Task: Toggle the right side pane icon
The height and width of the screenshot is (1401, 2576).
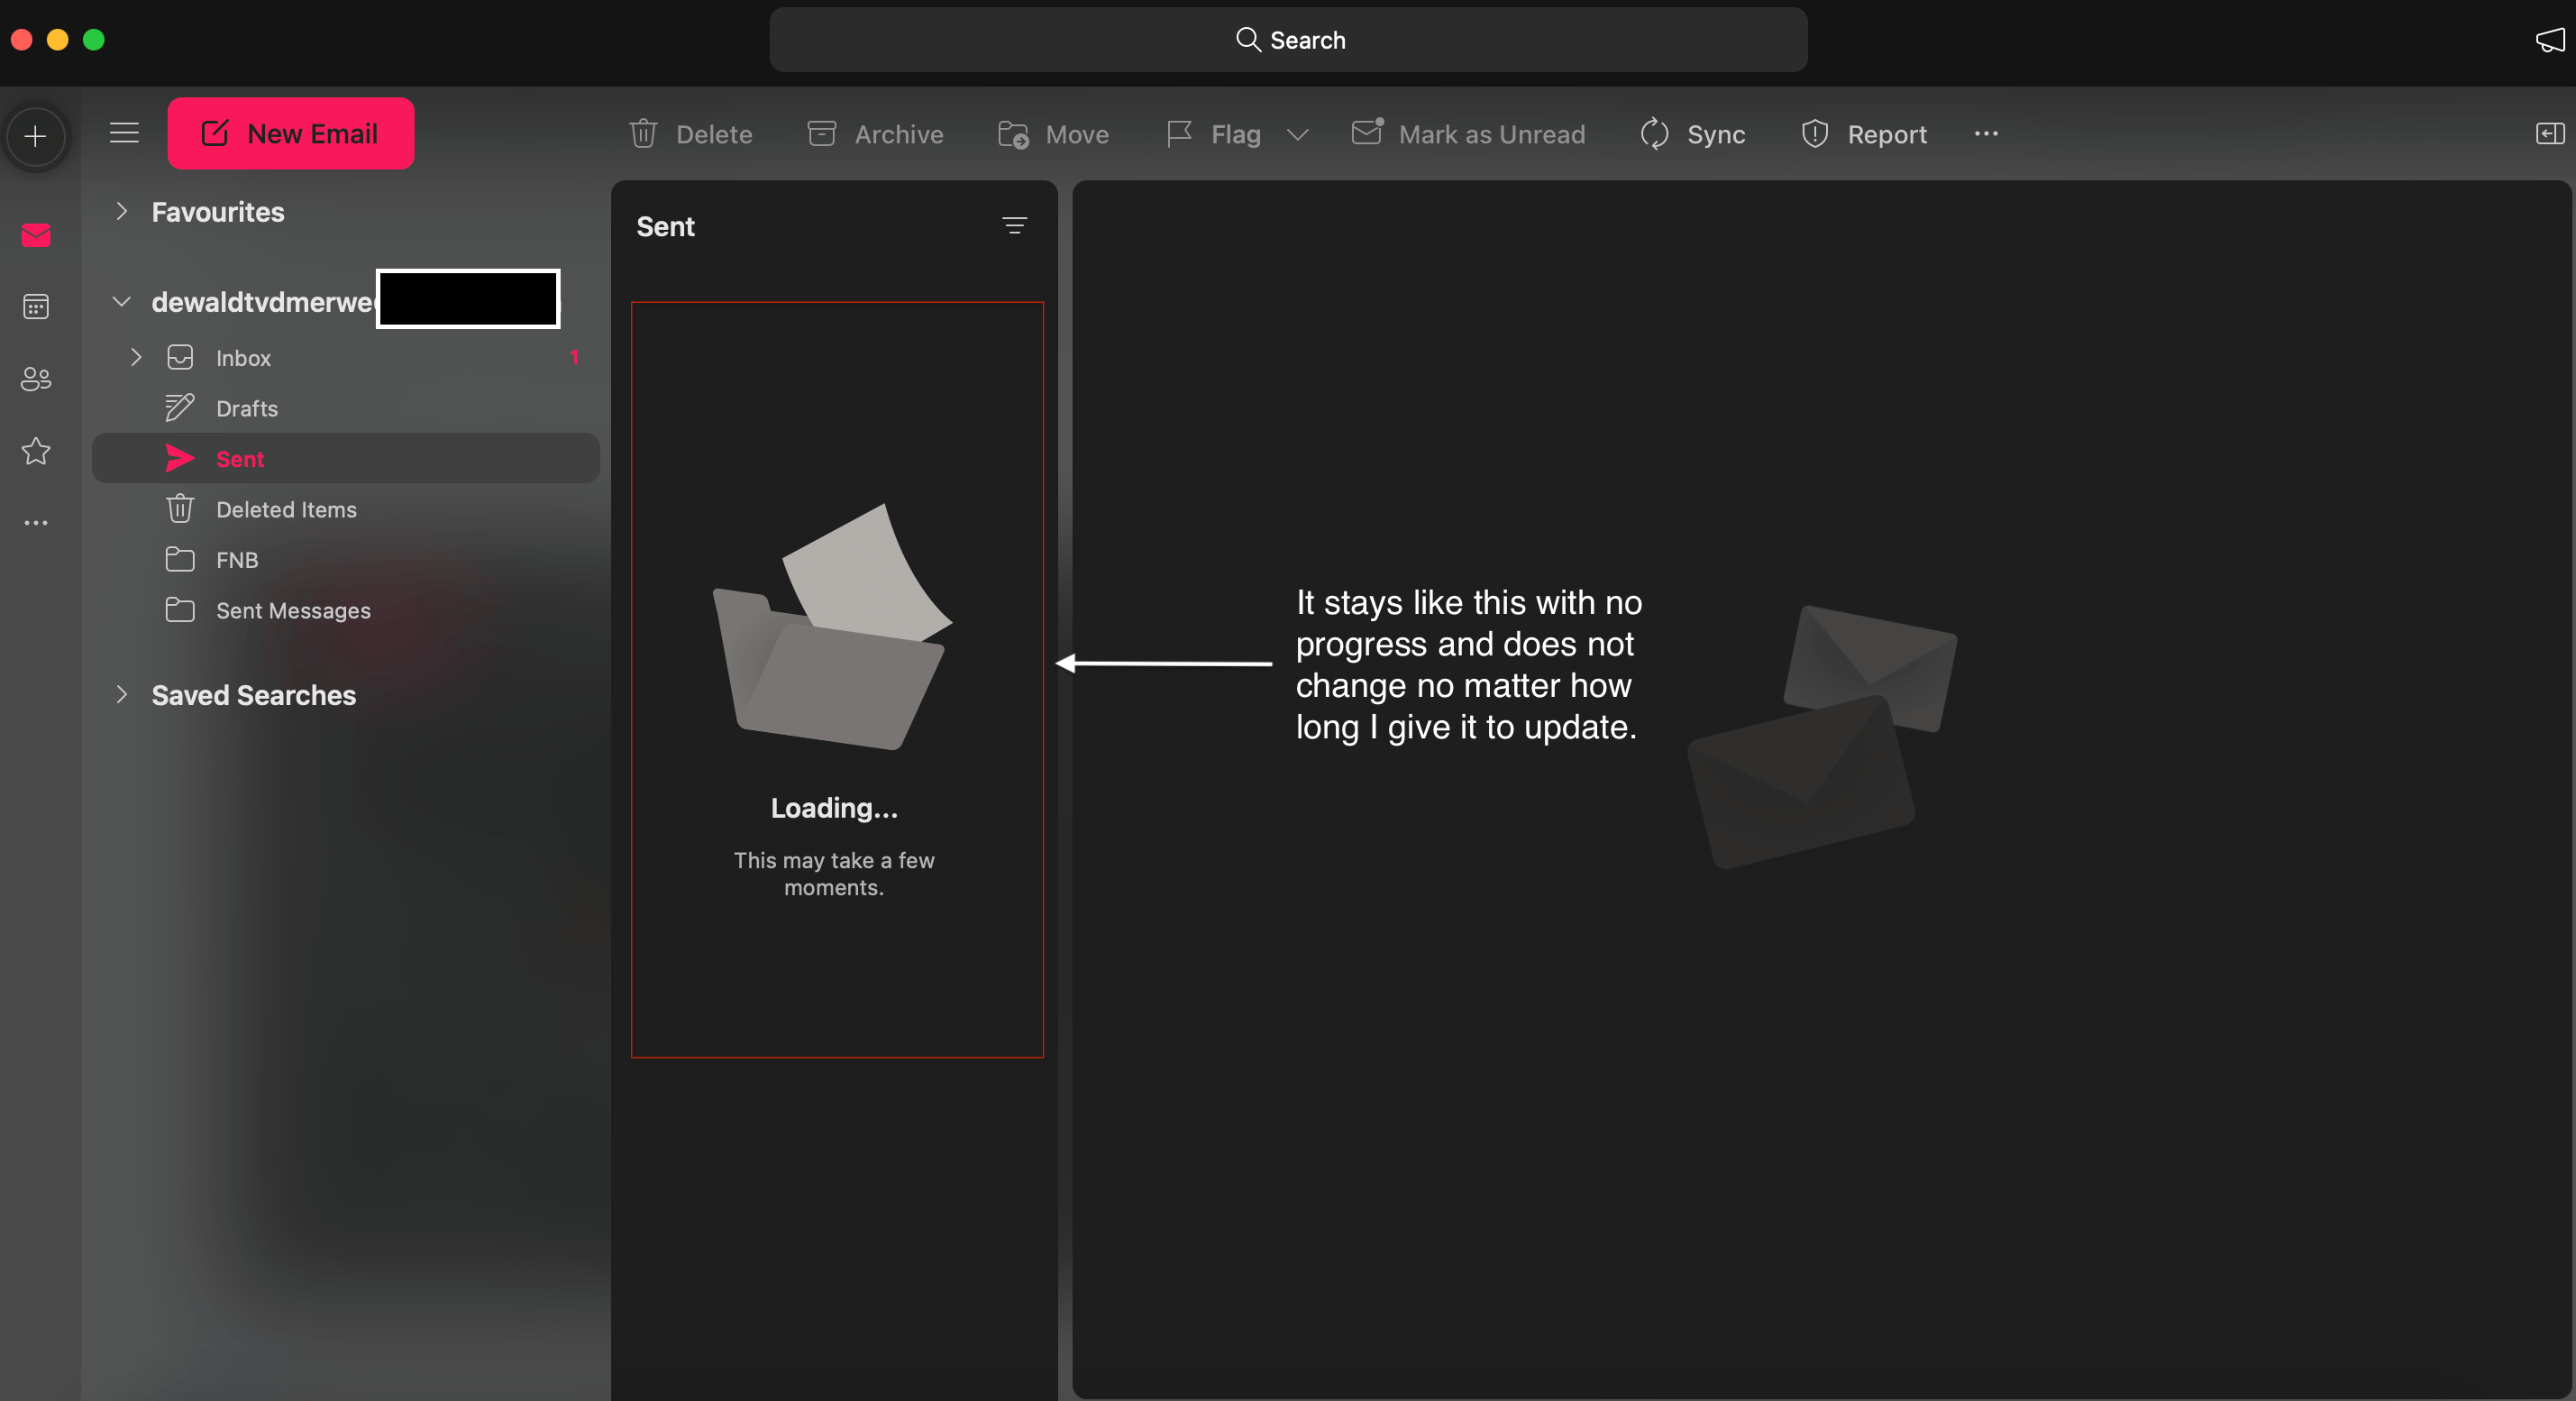Action: (2549, 133)
